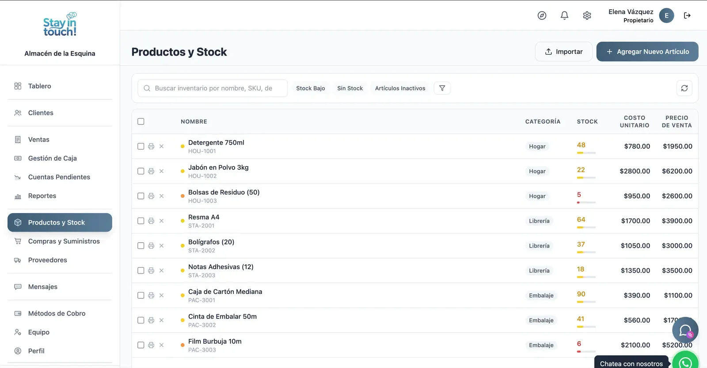Check the Jabón en Polvo 3kg checkbox
707x368 pixels.
(141, 171)
